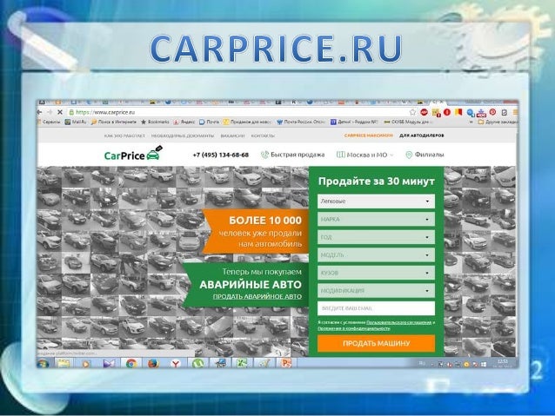555x416 pixels.
Task: Open the Марка dropdown
Action: point(376,219)
